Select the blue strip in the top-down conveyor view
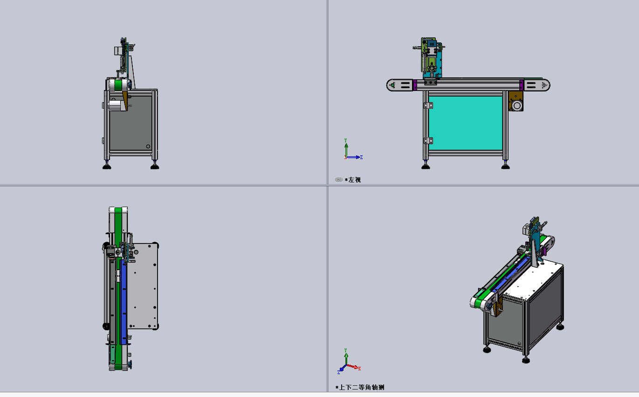The height and width of the screenshot is (397, 639). pos(123,301)
